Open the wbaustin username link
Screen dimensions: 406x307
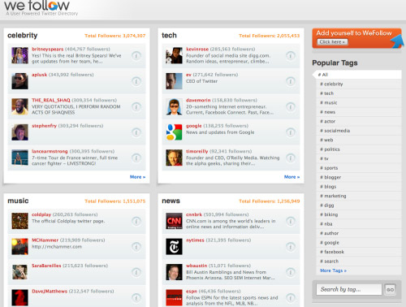[x=197, y=266]
